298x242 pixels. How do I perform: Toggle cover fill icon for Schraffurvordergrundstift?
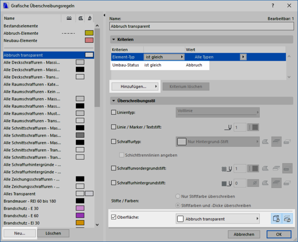tap(276, 168)
